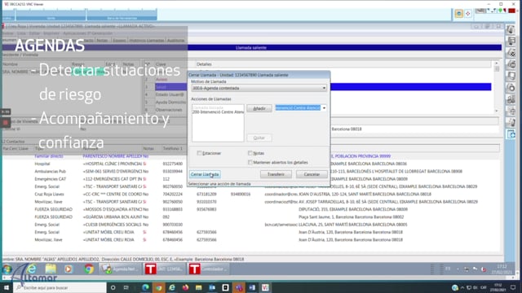Click the Detalles column header
This screenshot has width=522, height=293.
(x=204, y=64)
